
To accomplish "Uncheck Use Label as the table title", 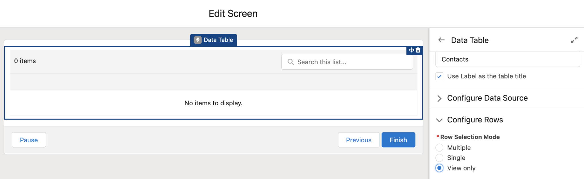I will (439, 76).
